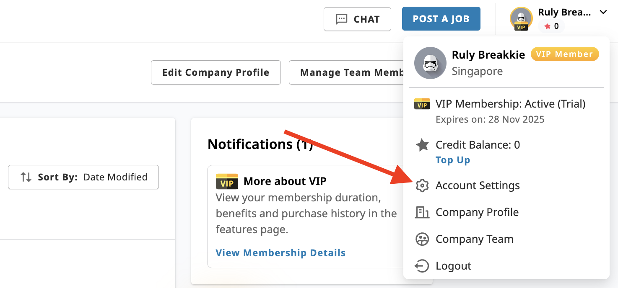Click the star icon beside Credit Balance
618x288 pixels.
pos(422,145)
